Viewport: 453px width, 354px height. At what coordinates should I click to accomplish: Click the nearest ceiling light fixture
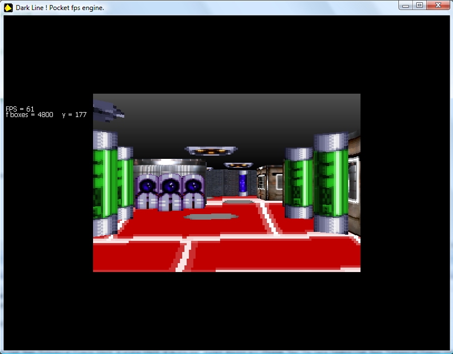tap(211, 151)
